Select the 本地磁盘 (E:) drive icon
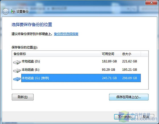The height and width of the screenshot is (124, 159). 17,70
